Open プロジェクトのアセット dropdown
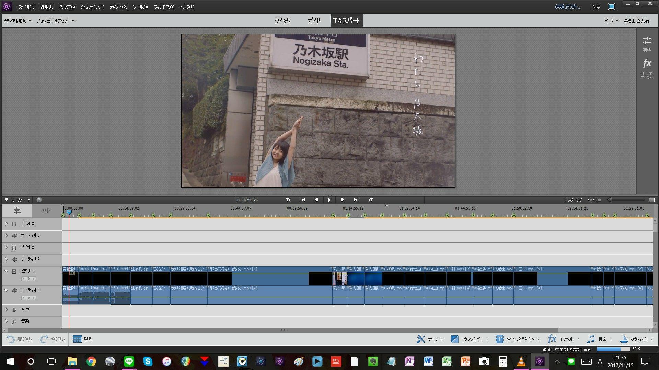 click(55, 21)
